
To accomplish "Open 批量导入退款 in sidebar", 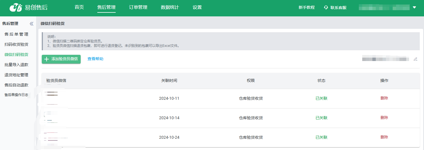I will (16, 65).
